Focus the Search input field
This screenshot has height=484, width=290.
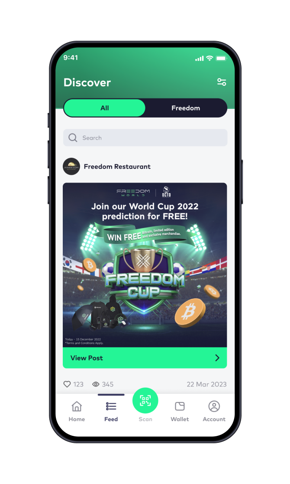coord(145,137)
